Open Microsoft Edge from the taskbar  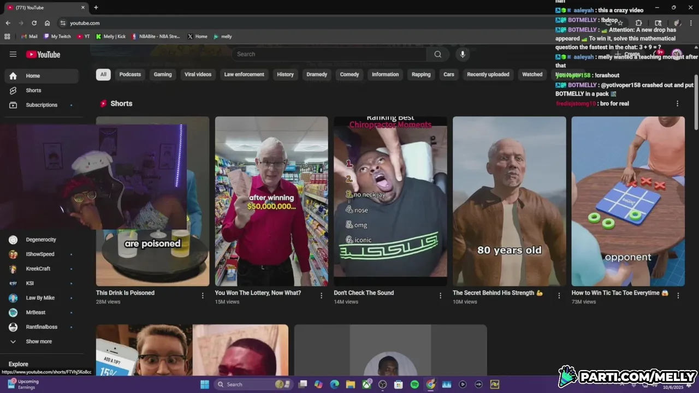334,384
